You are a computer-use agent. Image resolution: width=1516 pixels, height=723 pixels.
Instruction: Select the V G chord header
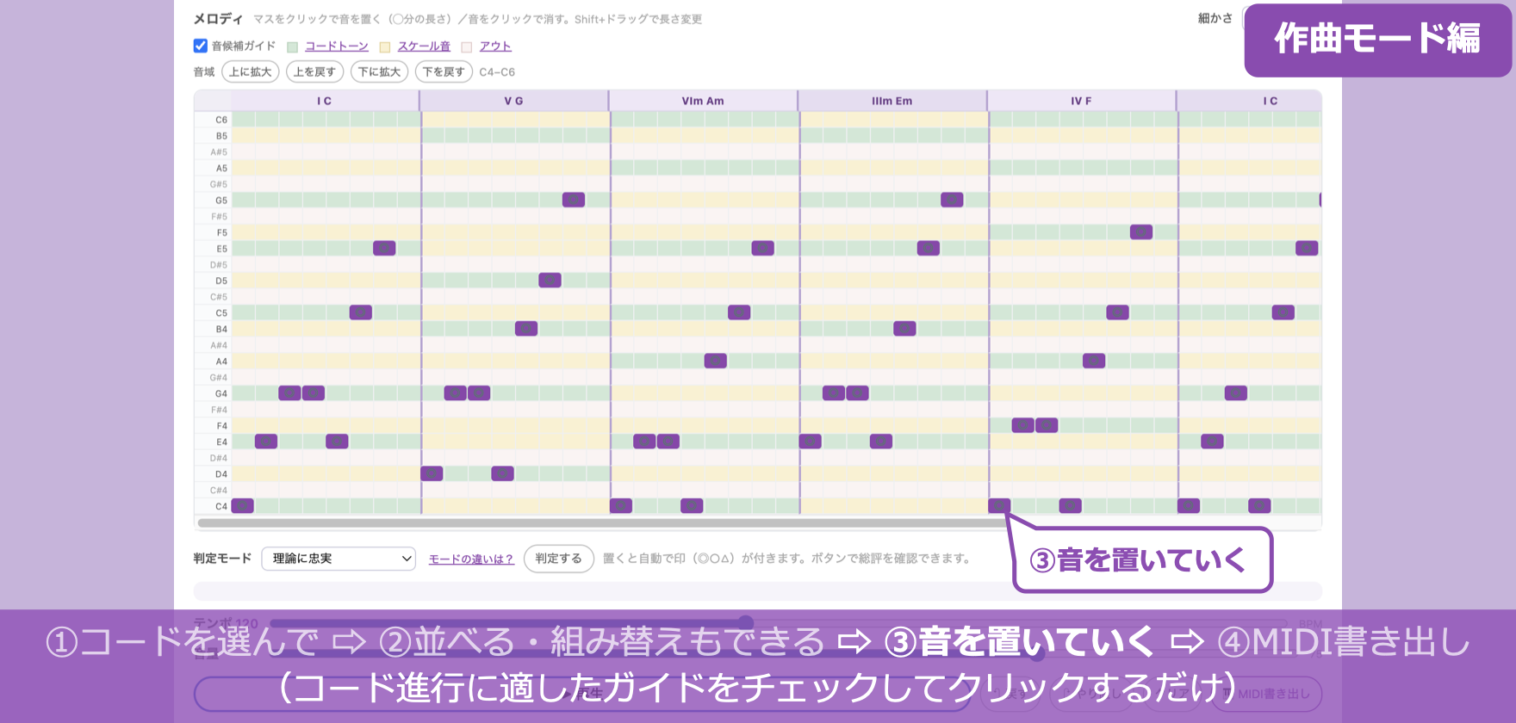click(514, 101)
